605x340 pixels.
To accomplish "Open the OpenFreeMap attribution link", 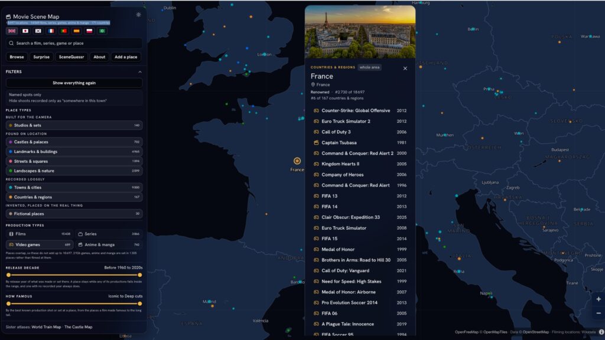I will click(467, 332).
